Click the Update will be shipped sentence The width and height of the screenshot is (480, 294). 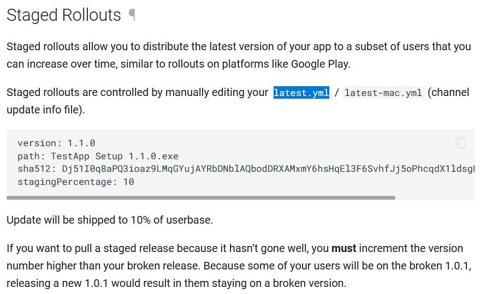[x=110, y=220]
